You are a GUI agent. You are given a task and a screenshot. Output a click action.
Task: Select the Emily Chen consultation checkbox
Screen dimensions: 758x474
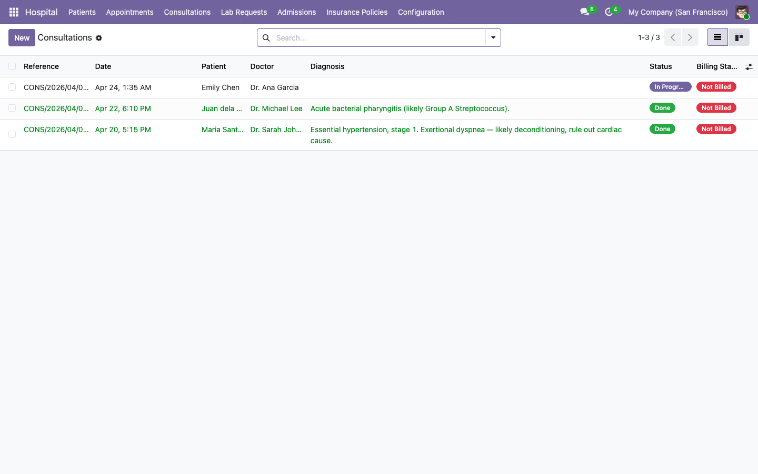click(12, 87)
